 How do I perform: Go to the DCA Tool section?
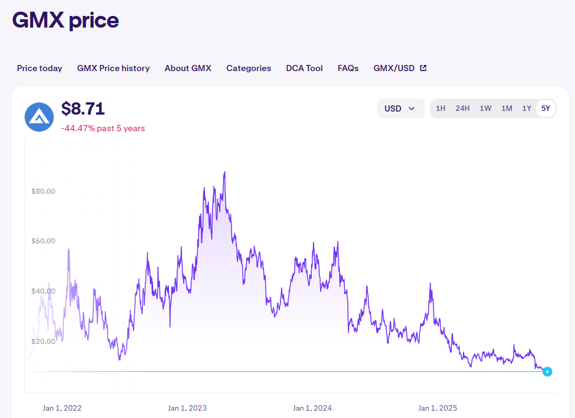coord(304,68)
